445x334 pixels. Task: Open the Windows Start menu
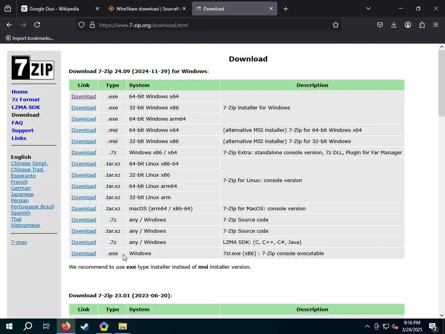click(9, 326)
